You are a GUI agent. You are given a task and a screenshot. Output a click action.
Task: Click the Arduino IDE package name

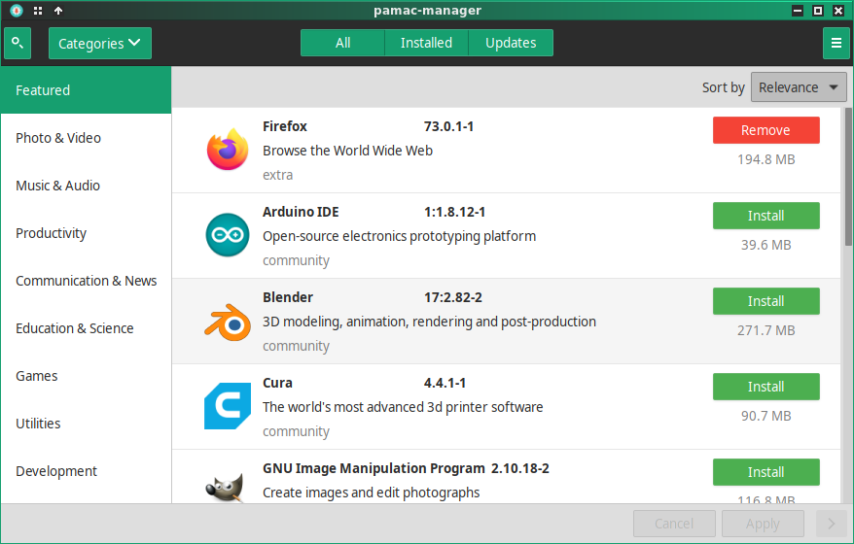(x=301, y=212)
